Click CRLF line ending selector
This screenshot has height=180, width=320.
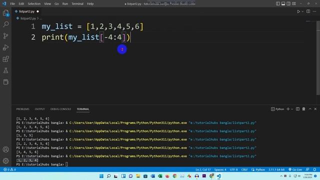244,169
